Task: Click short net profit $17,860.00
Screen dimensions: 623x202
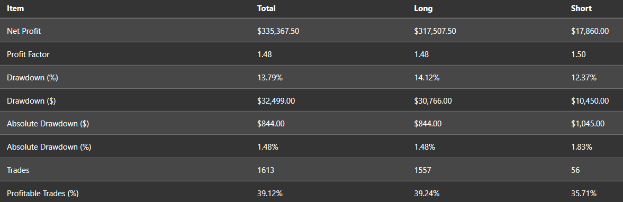Action: 590,31
